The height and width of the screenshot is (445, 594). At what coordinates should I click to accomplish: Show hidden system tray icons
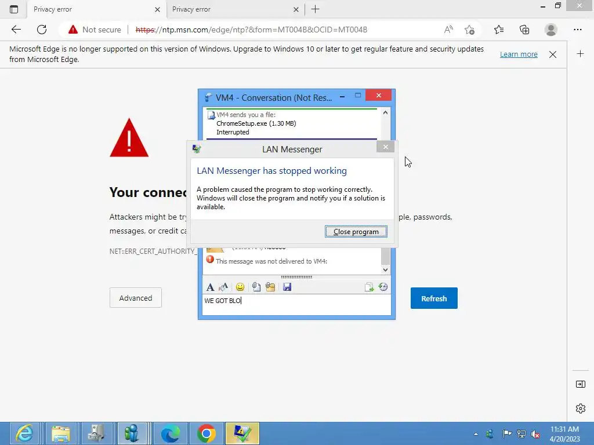tap(476, 434)
